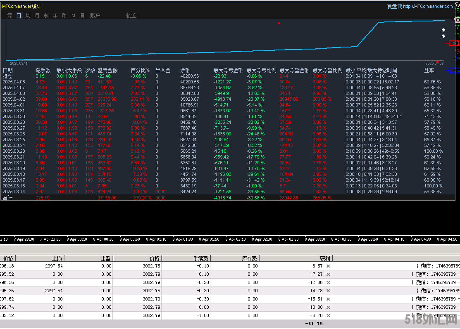Close the order with -12.86 profit
Viewport: 460px width, 329px height.
coord(328,283)
